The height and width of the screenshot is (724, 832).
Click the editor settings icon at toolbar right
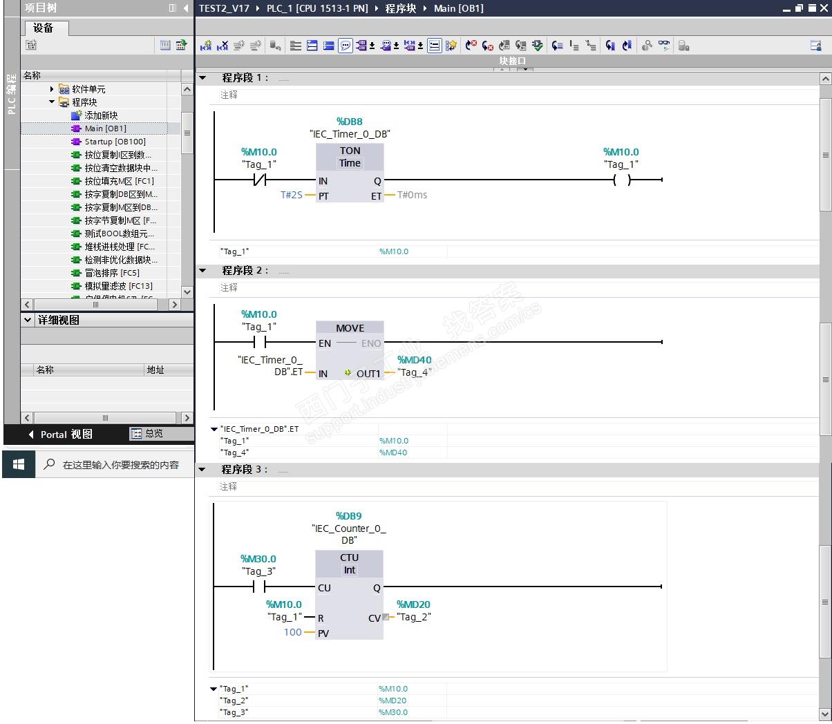point(816,46)
